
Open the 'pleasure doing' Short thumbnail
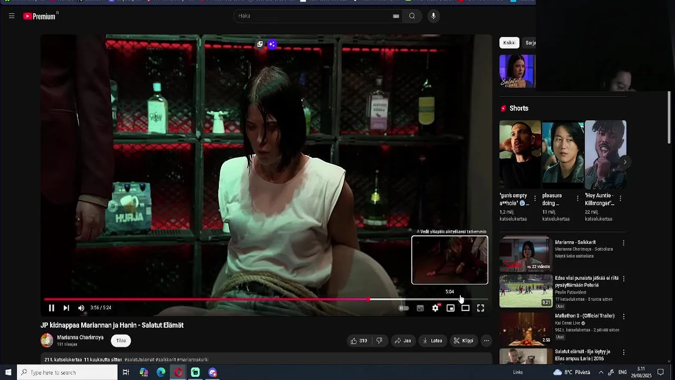point(563,155)
